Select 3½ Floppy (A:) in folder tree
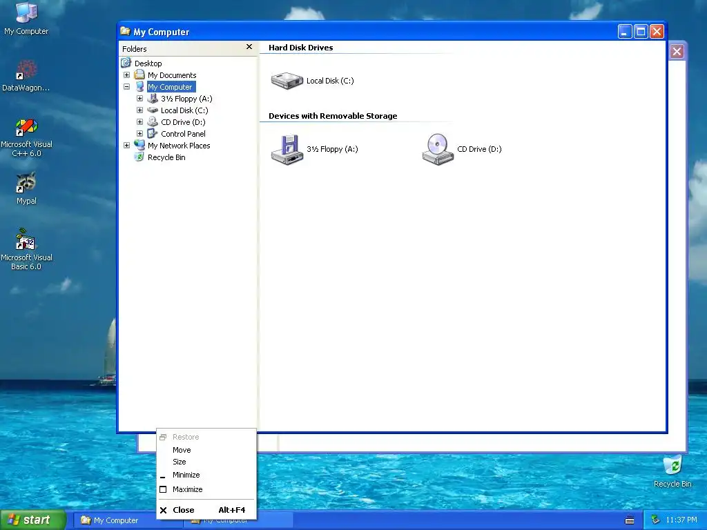The image size is (707, 530). (x=186, y=99)
